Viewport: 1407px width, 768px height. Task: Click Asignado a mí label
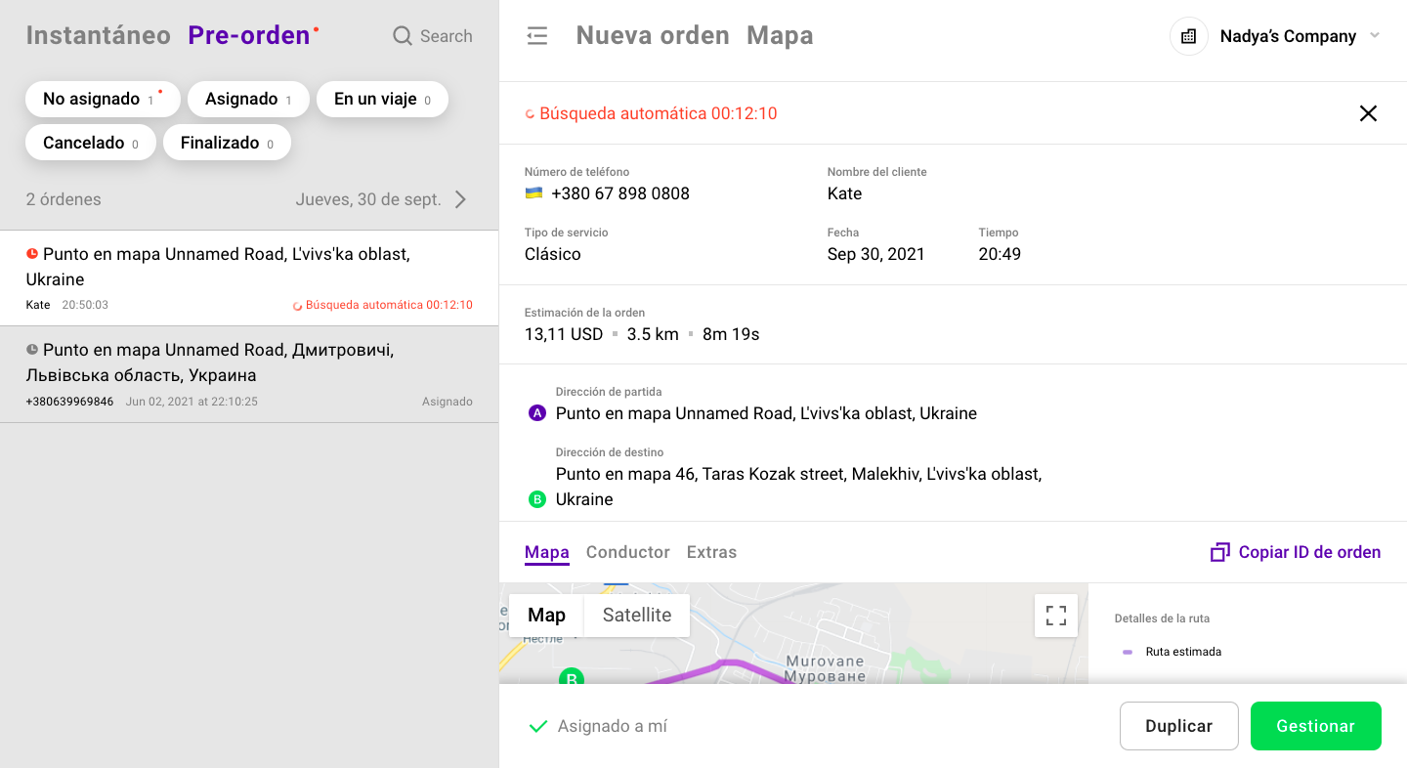pyautogui.click(x=613, y=726)
